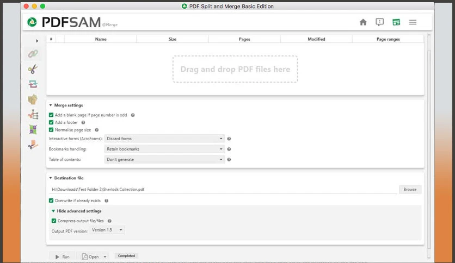Toggle Normalise page size checkbox

(x=51, y=130)
